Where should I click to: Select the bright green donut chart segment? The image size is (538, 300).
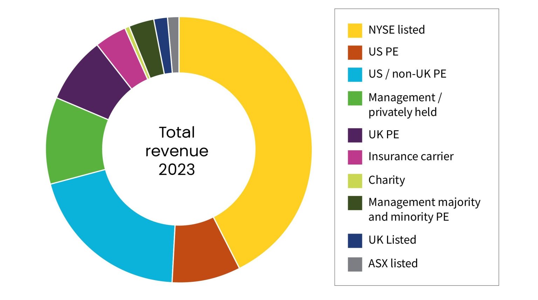tap(75, 144)
